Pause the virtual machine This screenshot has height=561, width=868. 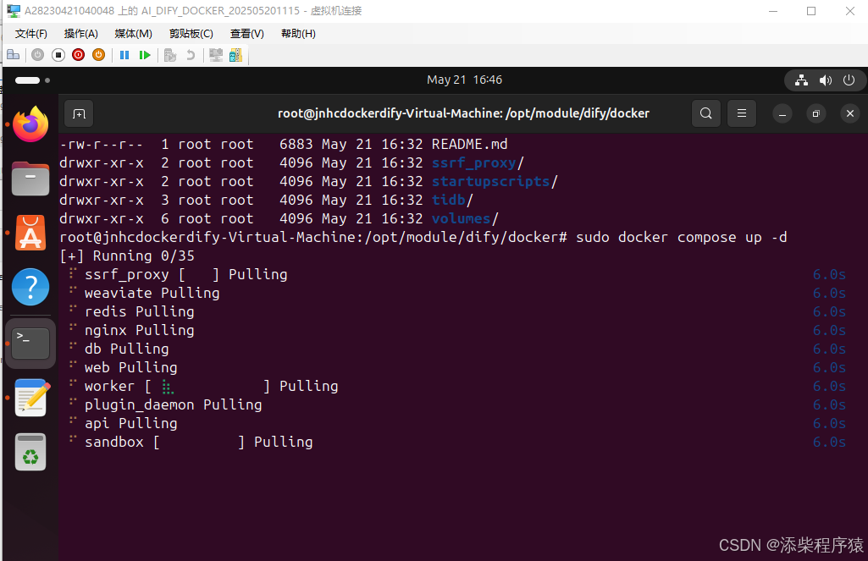click(124, 55)
